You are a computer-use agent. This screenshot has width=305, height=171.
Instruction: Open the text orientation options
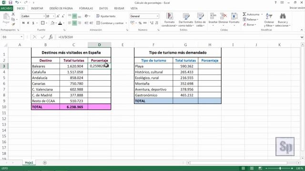coord(87,16)
